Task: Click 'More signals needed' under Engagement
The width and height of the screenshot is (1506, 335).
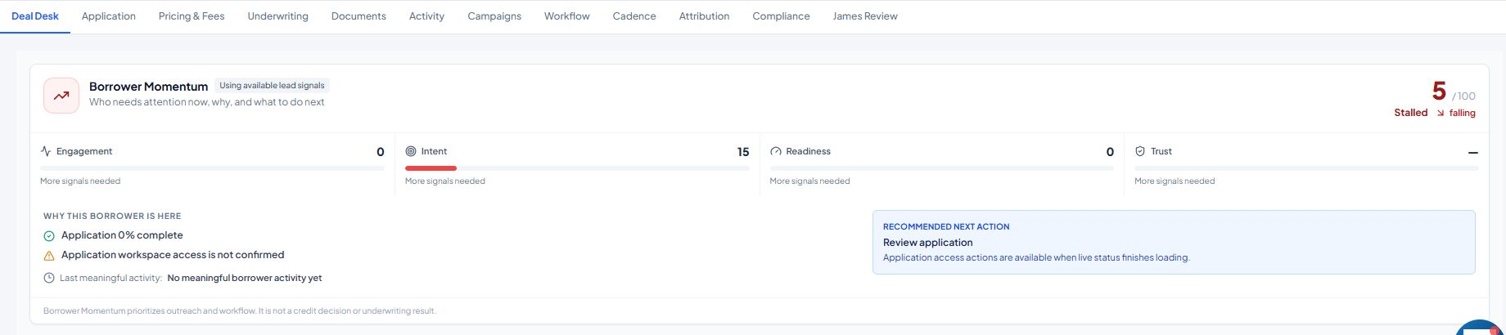Action: tap(80, 181)
